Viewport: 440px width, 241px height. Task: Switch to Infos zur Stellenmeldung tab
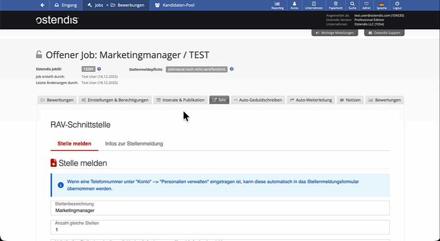134,144
